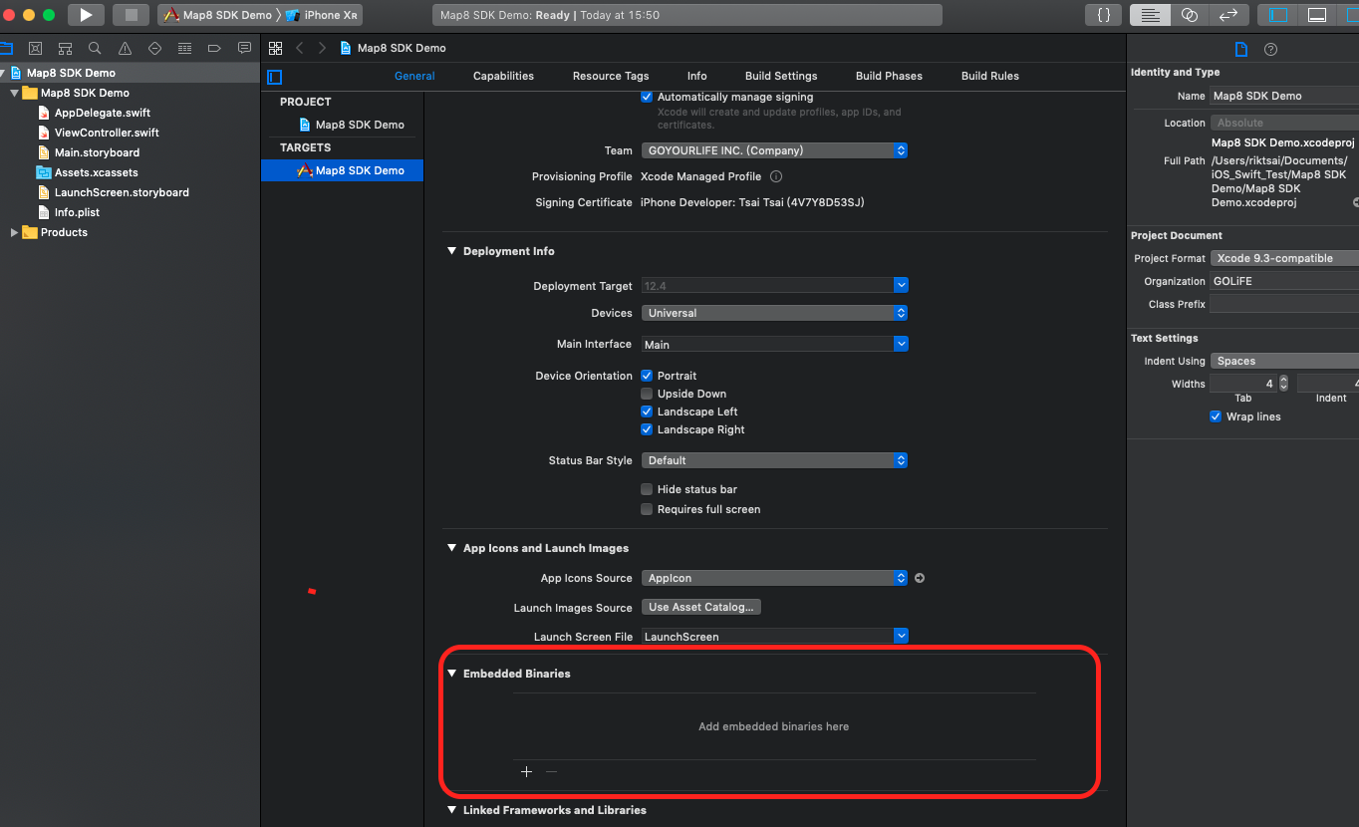
Task: Open the Status Bar Style dropdown
Action: 774,460
